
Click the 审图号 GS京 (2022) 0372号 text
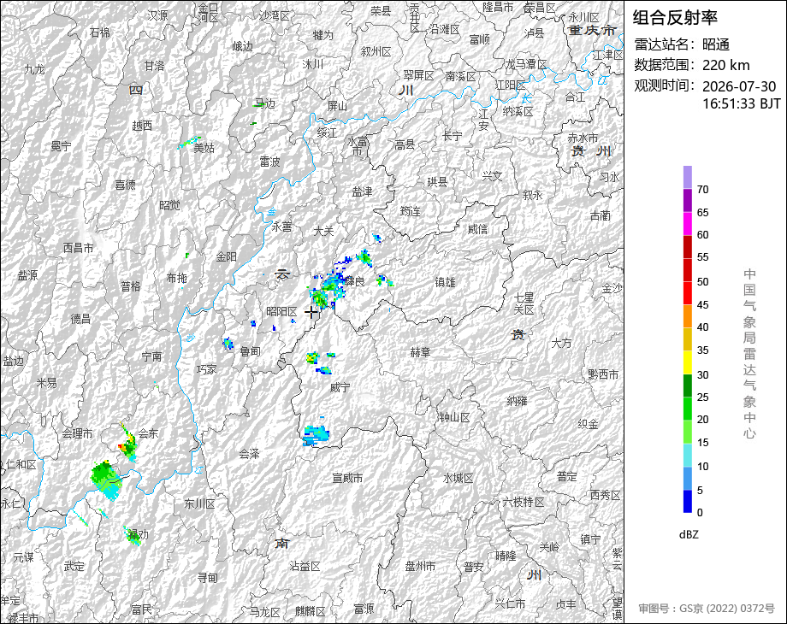coord(707,609)
